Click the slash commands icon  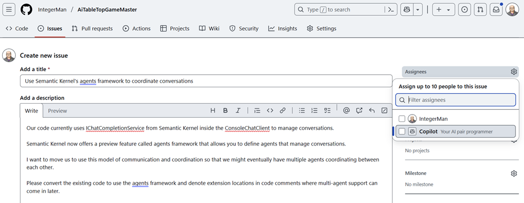click(384, 110)
